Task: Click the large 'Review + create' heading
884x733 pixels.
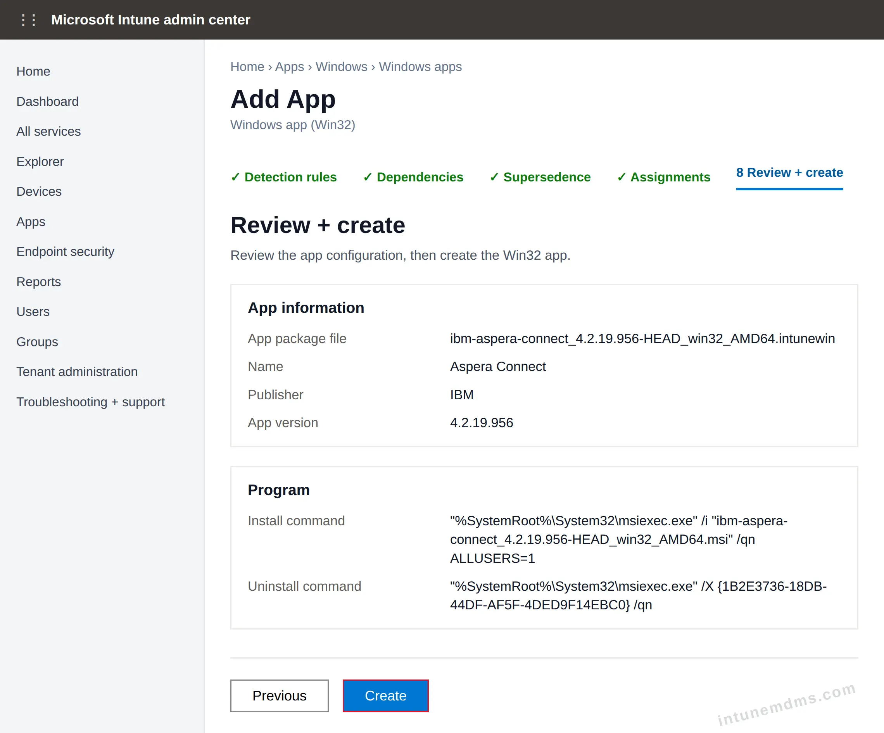Action: coord(318,225)
